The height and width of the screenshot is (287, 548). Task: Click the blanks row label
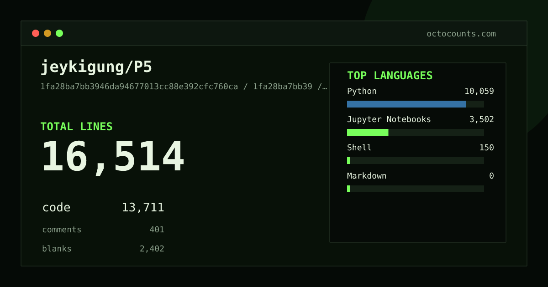pyautogui.click(x=57, y=249)
